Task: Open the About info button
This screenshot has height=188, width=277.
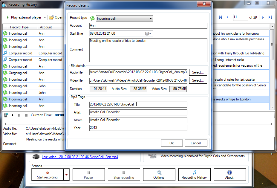Action: [x=229, y=175]
